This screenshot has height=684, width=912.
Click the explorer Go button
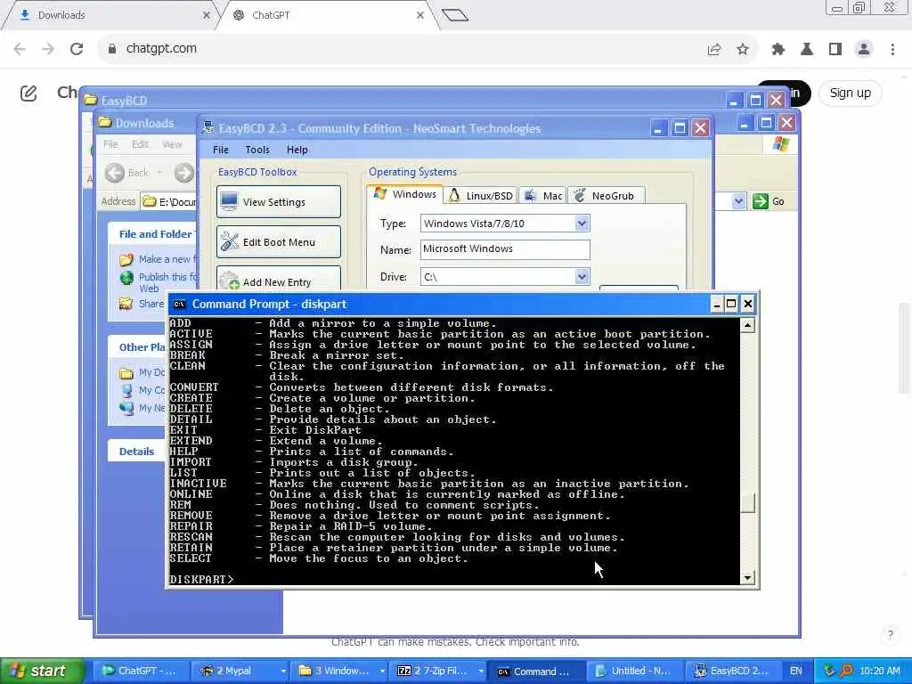(x=769, y=201)
